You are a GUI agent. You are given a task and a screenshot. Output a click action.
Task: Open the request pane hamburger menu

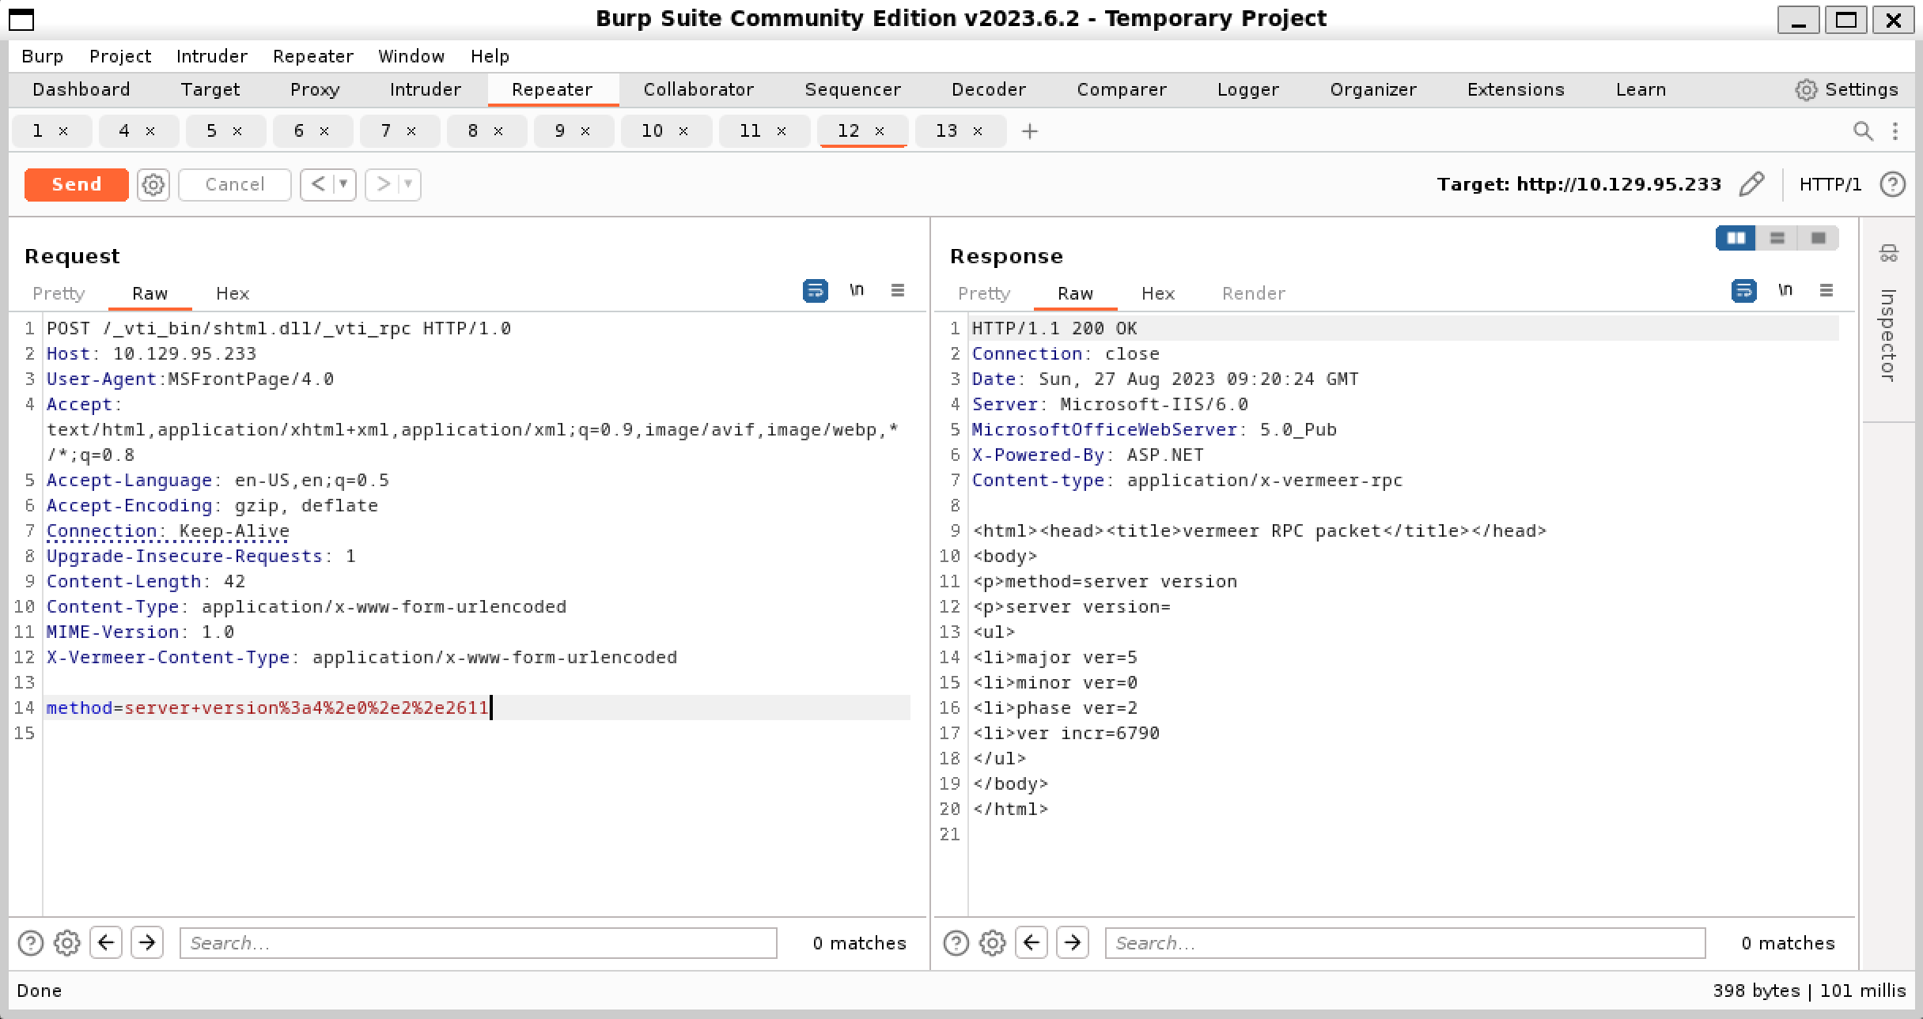pos(897,290)
